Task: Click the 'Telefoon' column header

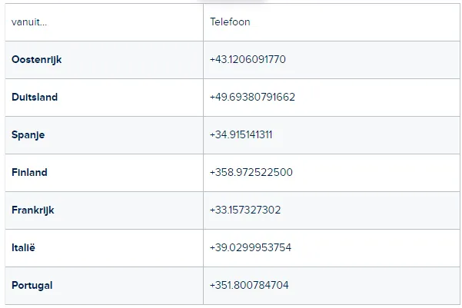Action: coord(230,22)
